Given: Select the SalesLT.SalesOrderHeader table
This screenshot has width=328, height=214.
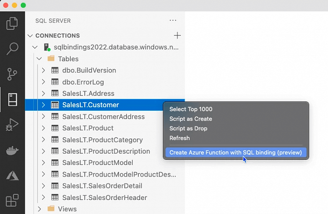Looking at the screenshot, I should 104,198.
